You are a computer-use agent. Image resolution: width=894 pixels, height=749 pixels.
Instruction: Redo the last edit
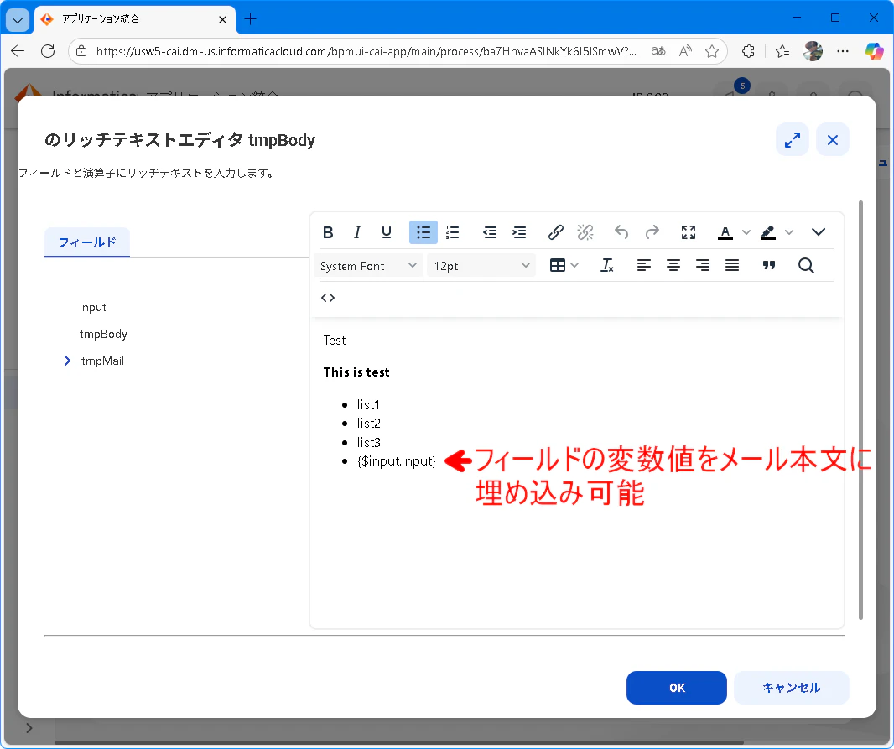tap(652, 232)
